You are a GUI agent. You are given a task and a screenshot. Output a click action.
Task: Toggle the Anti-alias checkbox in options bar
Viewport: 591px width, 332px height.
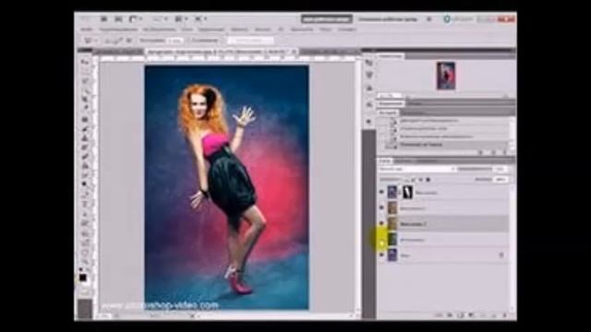click(189, 41)
